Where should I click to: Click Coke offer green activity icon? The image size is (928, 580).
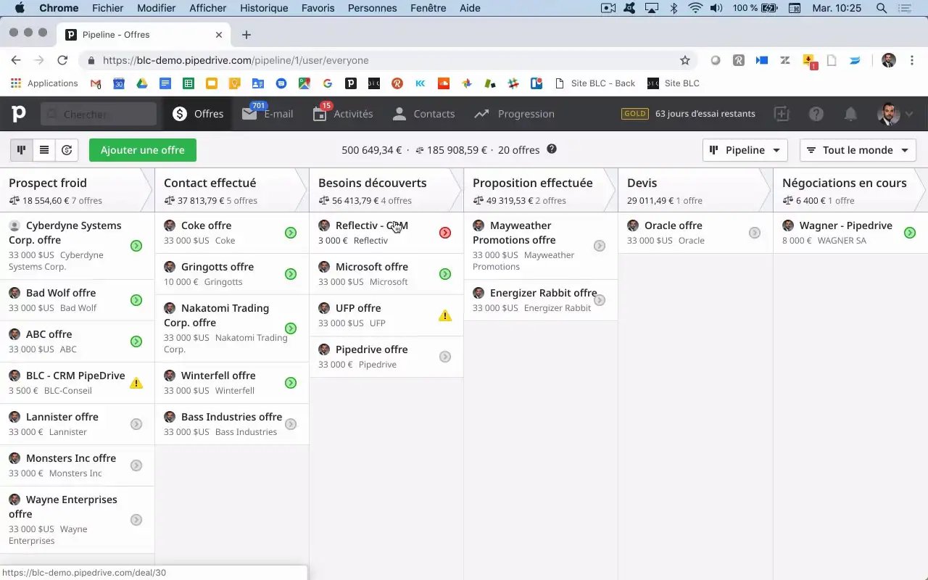(291, 233)
